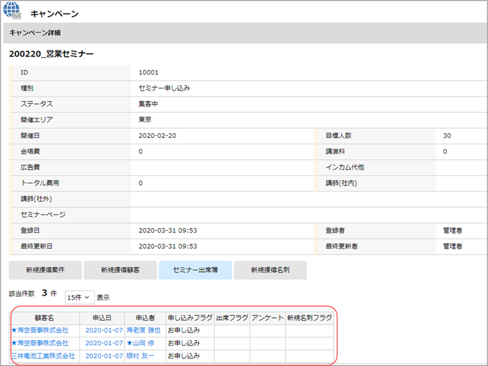Click the アンケート column header
The width and height of the screenshot is (488, 366).
point(268,318)
